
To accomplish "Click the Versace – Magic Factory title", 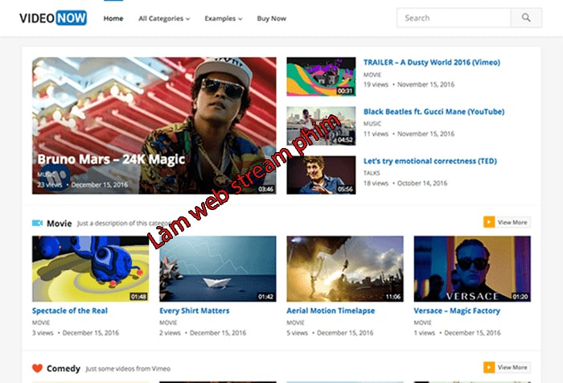I will tap(457, 311).
